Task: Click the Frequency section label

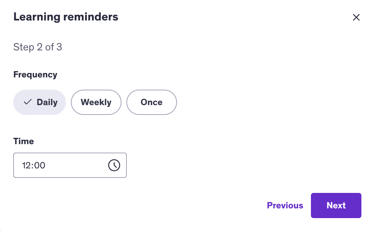Action: [35, 74]
